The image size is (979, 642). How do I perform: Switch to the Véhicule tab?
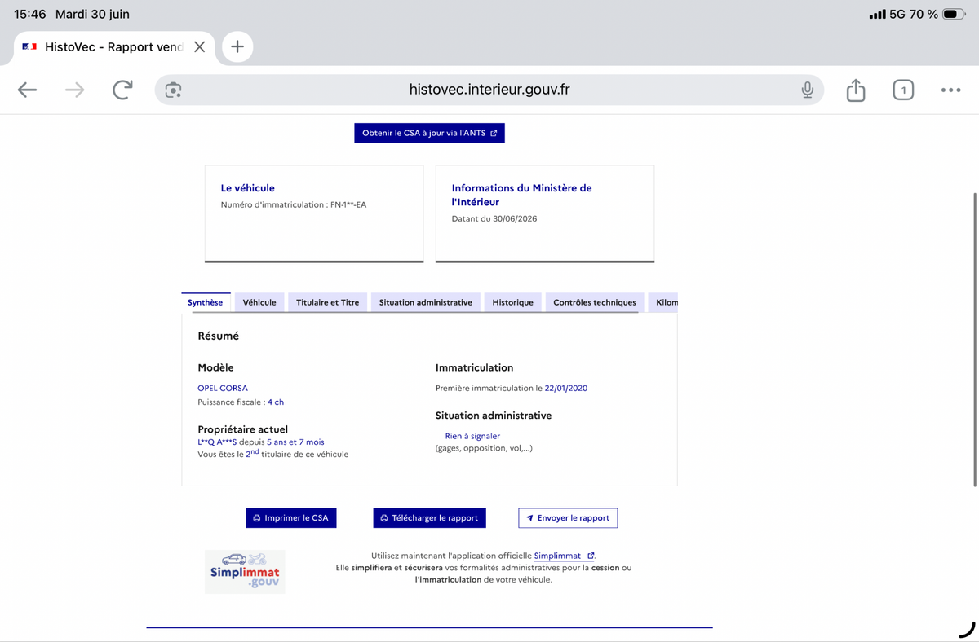pyautogui.click(x=259, y=302)
